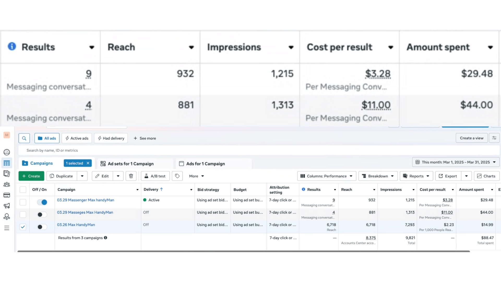Click the Export button
Screen dimensions: 501x281
click(448, 176)
